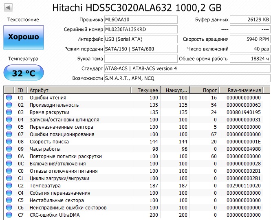Click Скорость вращения field 5940 RPM
The width and height of the screenshot is (271, 220).
(x=250, y=39)
